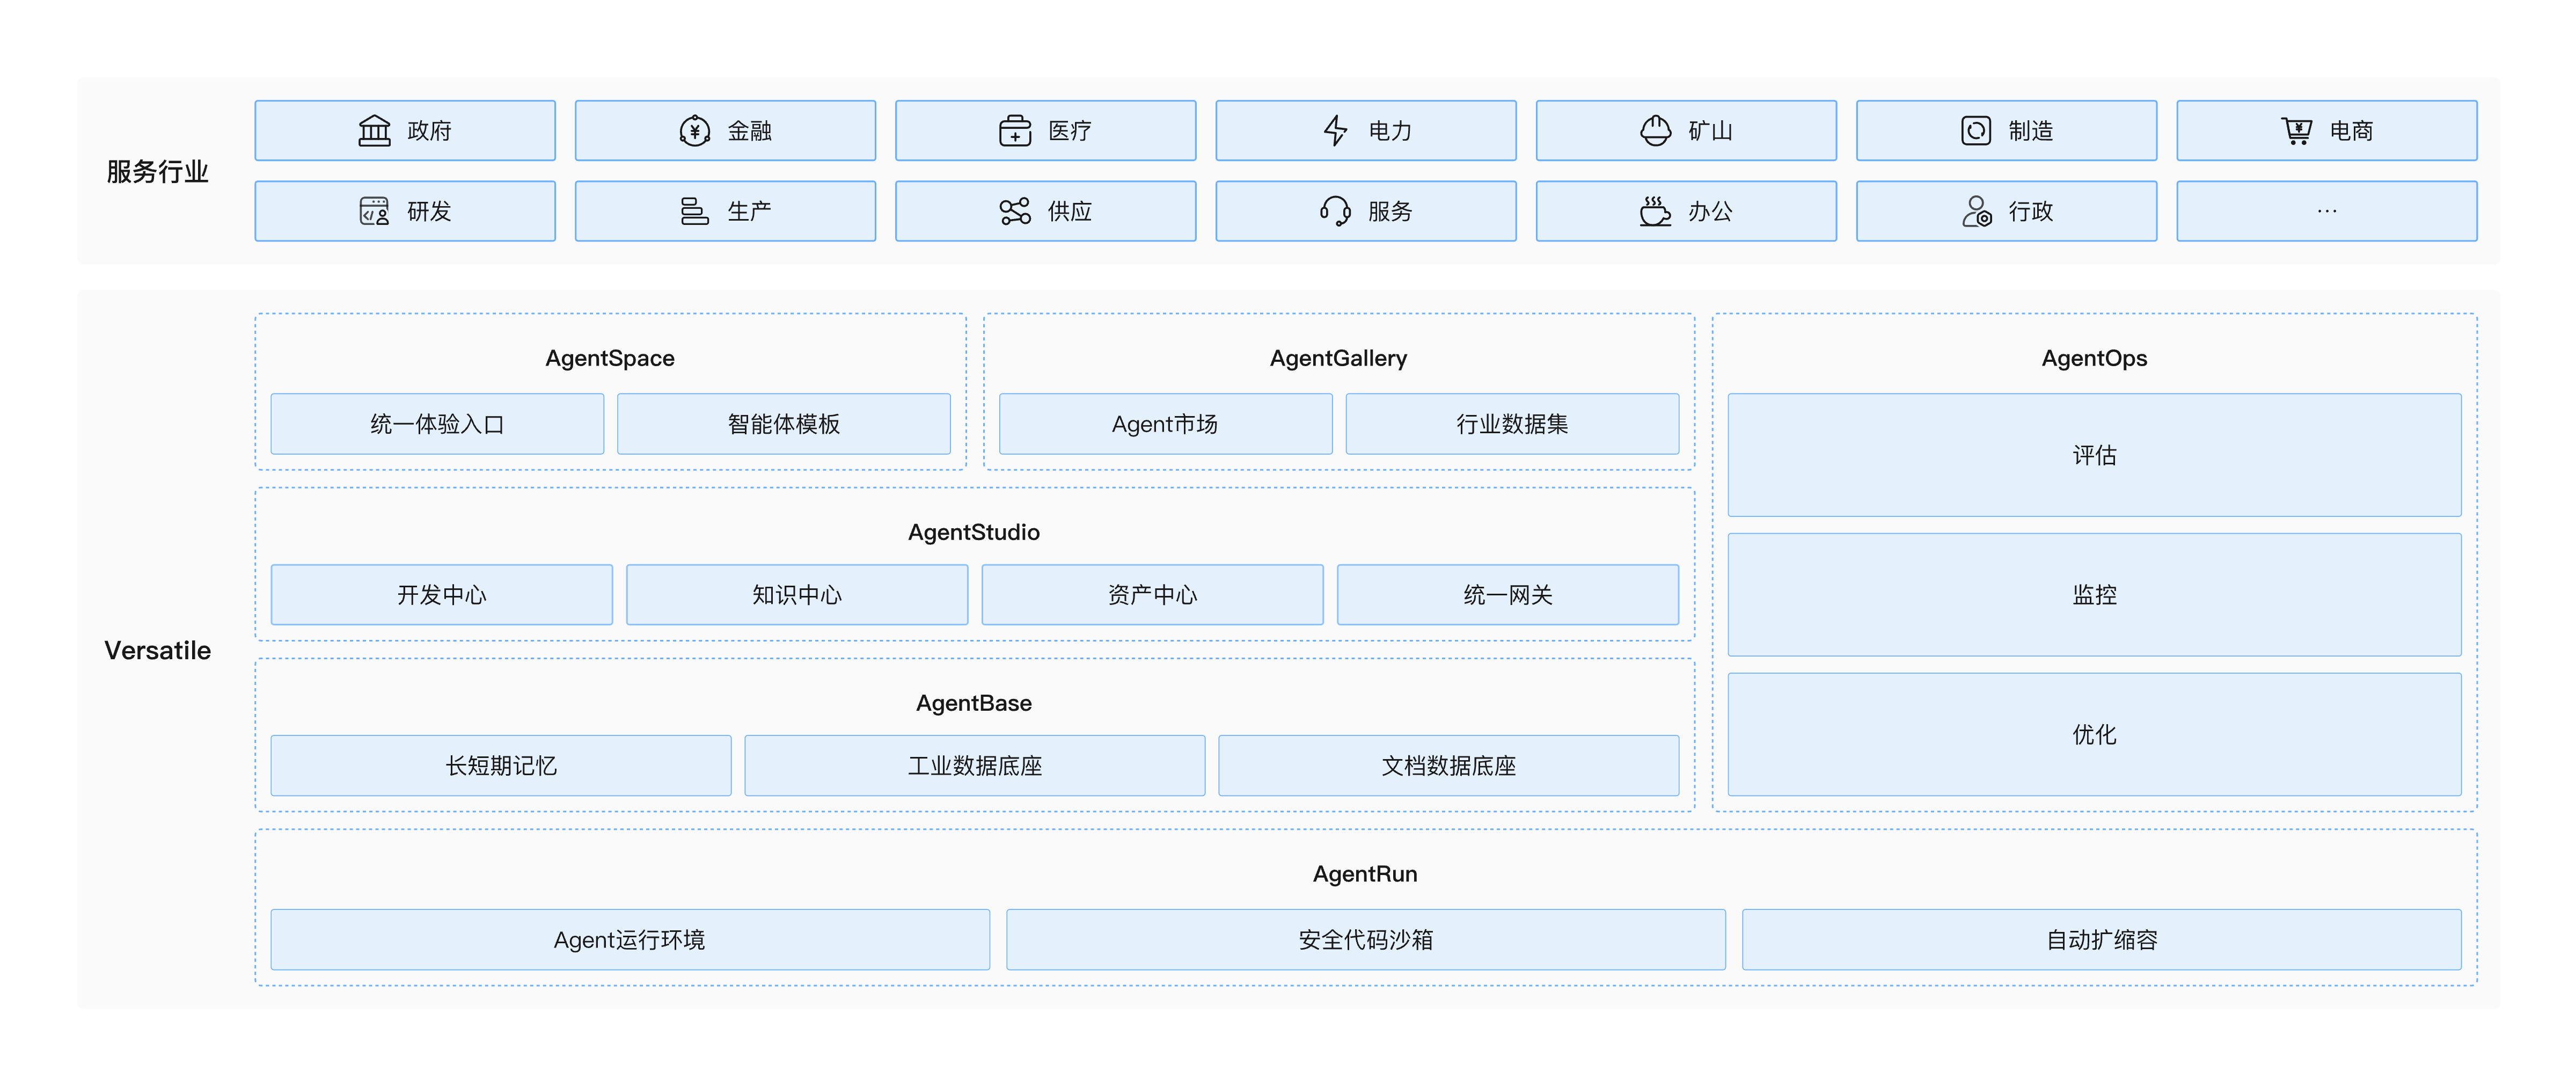Click the shopping cart e-commerce icon
Image resolution: width=2576 pixels, height=1086 pixels.
point(2296,131)
